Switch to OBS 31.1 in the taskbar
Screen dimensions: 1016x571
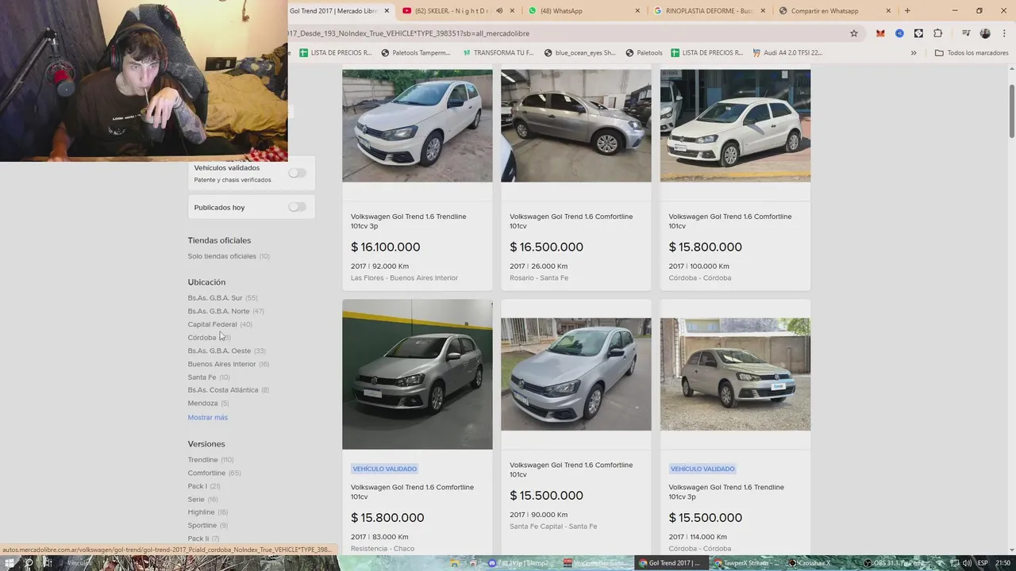[897, 563]
